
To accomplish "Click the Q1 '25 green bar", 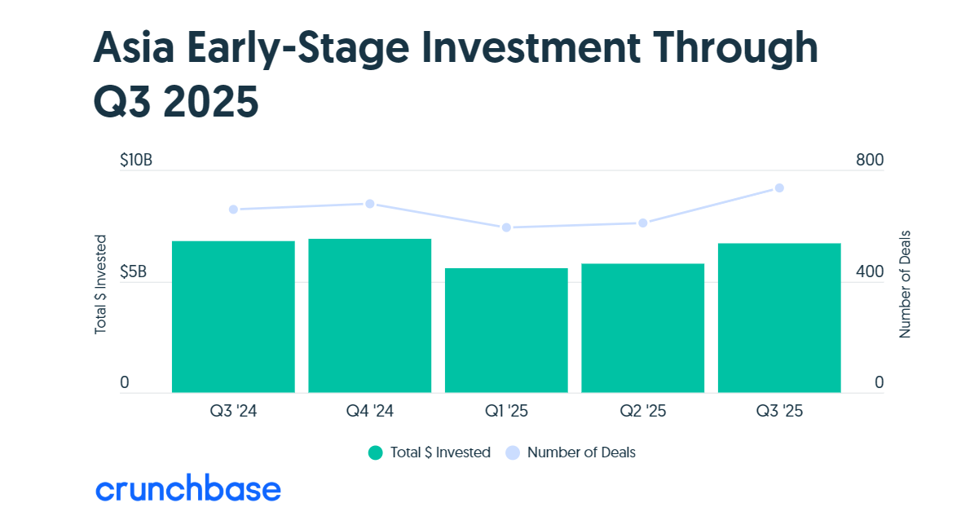I will (506, 330).
